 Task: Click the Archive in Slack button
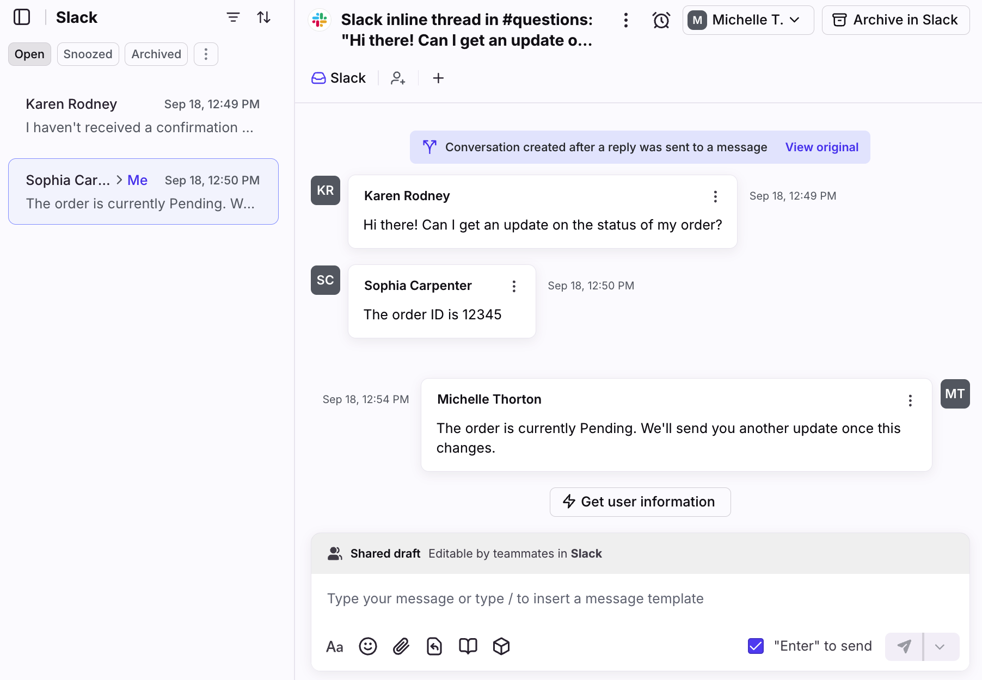895,20
